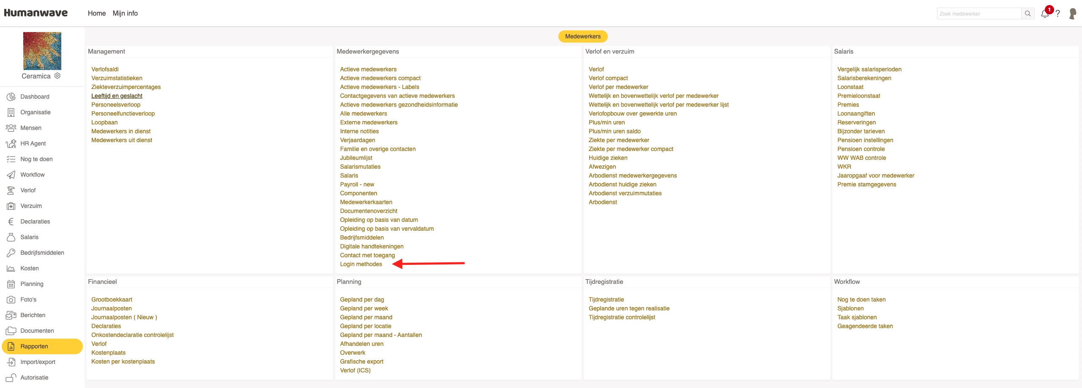Open company settings gear next to Ceramica
The width and height of the screenshot is (1082, 388).
[x=57, y=76]
